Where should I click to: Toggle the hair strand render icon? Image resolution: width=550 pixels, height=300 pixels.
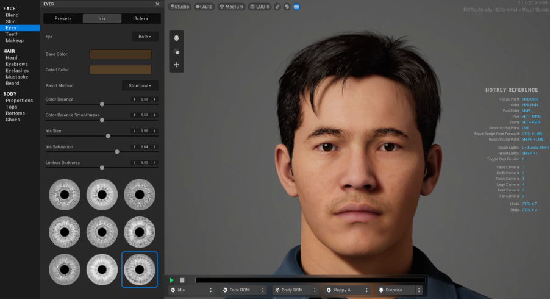(x=277, y=7)
